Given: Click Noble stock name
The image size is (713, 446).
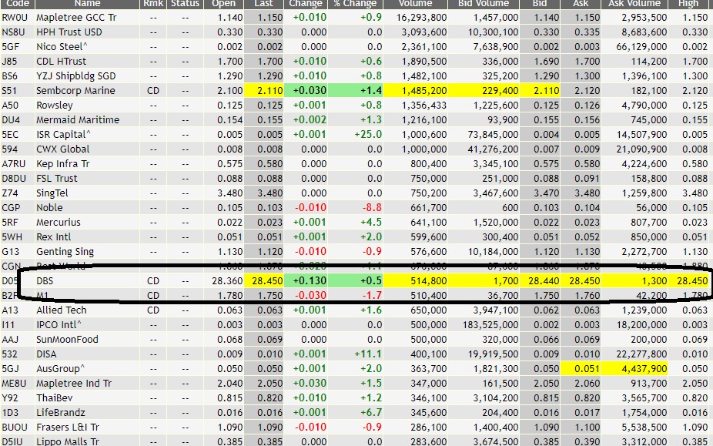Looking at the screenshot, I should 49,207.
